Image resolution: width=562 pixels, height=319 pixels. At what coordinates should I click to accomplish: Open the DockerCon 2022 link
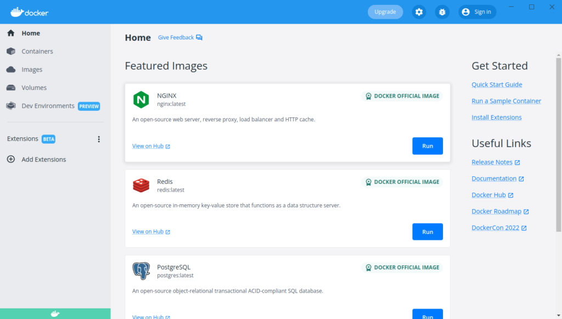click(x=496, y=228)
